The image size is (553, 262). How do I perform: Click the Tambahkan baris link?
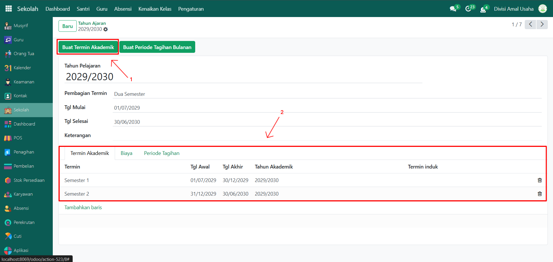83,207
